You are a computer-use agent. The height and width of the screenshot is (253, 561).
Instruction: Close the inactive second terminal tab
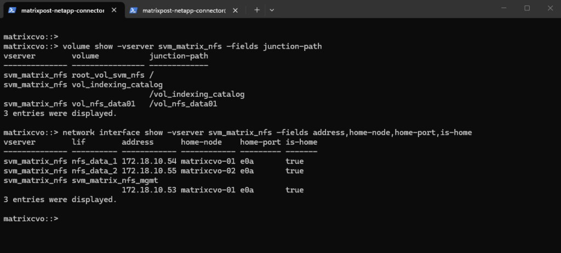click(236, 10)
